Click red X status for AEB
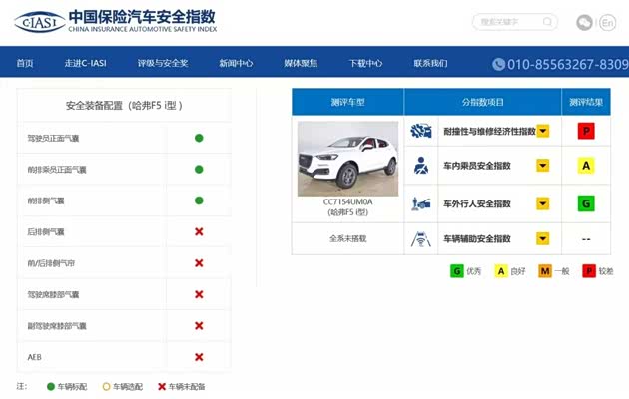The image size is (629, 399). pyautogui.click(x=199, y=357)
